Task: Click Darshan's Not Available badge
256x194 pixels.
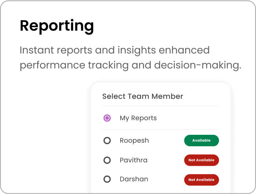Action: click(x=201, y=180)
